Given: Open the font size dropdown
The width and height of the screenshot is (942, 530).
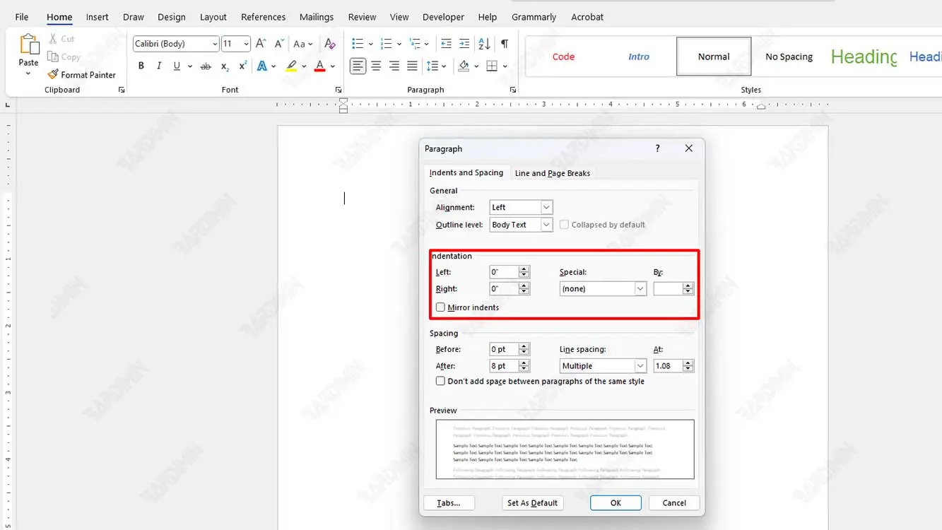Looking at the screenshot, I should coord(246,44).
